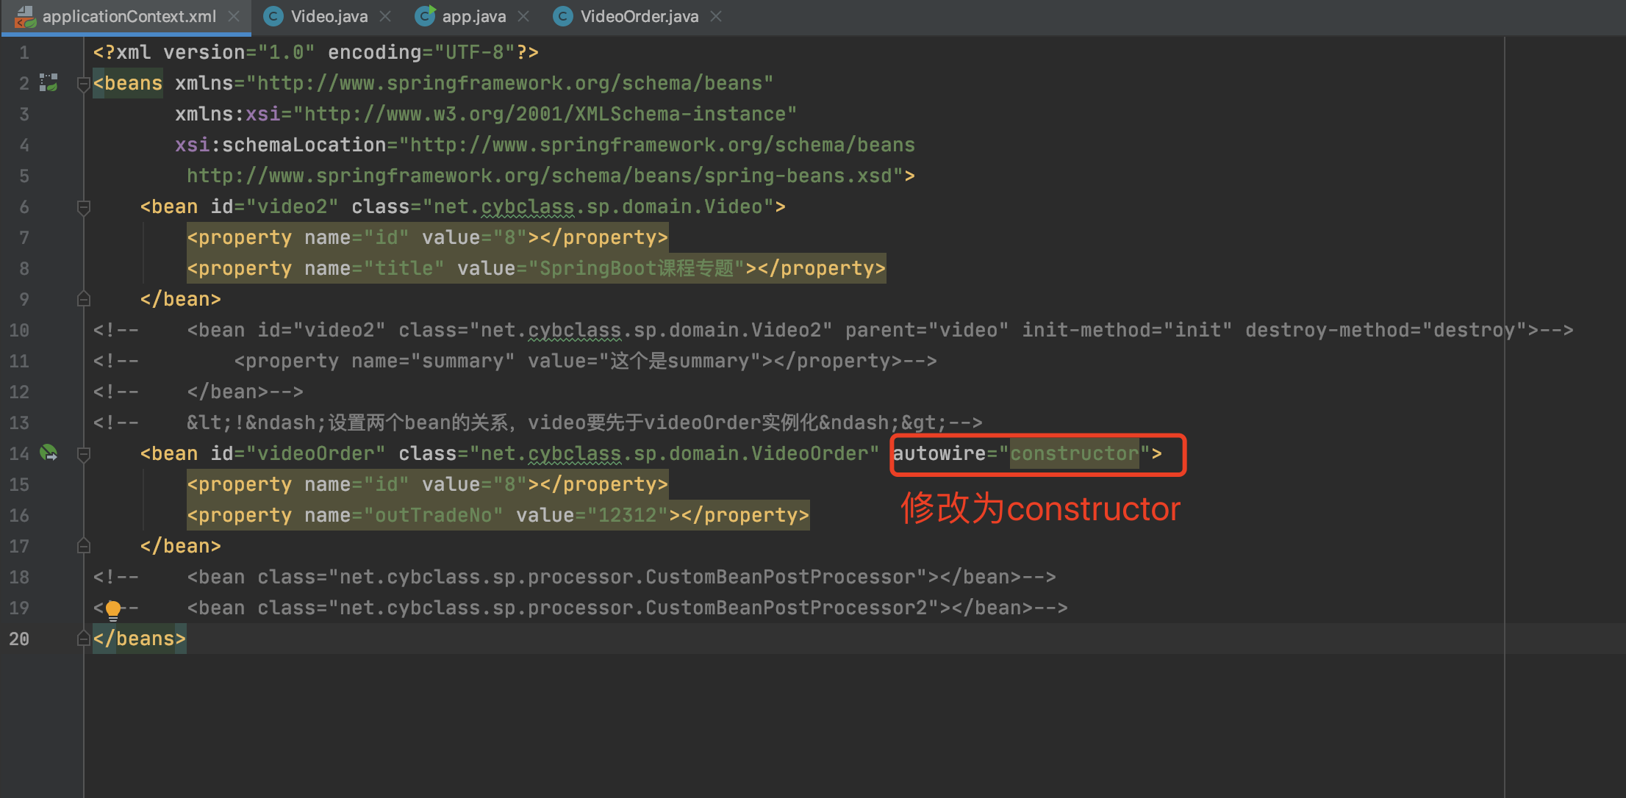Collapse the videoOrder bean fold marker on line 14

point(83,454)
